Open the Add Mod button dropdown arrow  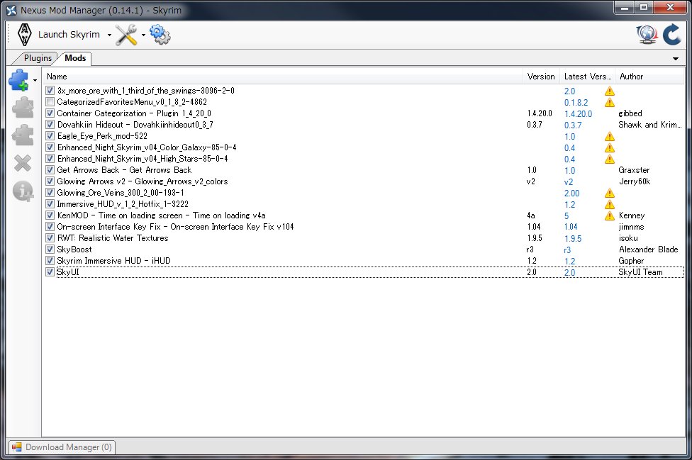click(x=35, y=80)
